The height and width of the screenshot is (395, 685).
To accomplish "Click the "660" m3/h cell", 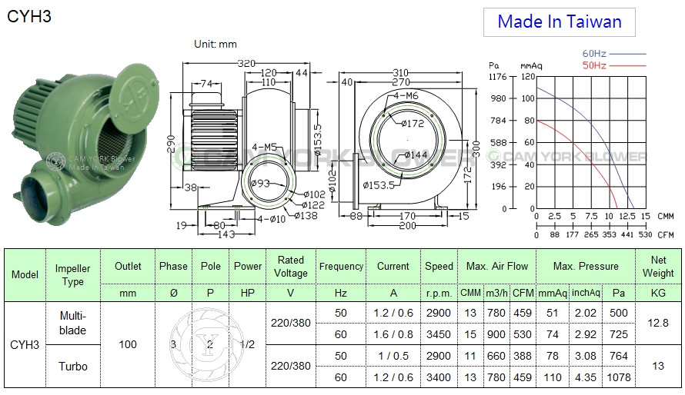I will [496, 356].
